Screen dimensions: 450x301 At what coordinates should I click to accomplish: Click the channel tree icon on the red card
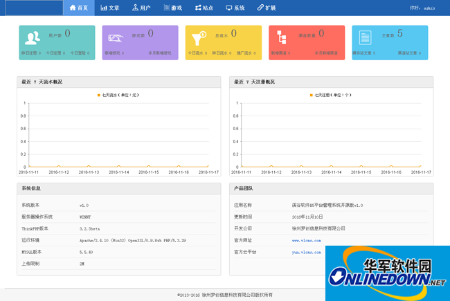tap(282, 37)
